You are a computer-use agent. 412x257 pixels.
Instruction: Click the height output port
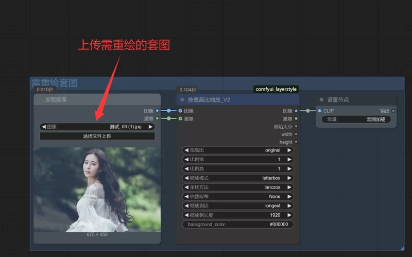tap(296, 142)
